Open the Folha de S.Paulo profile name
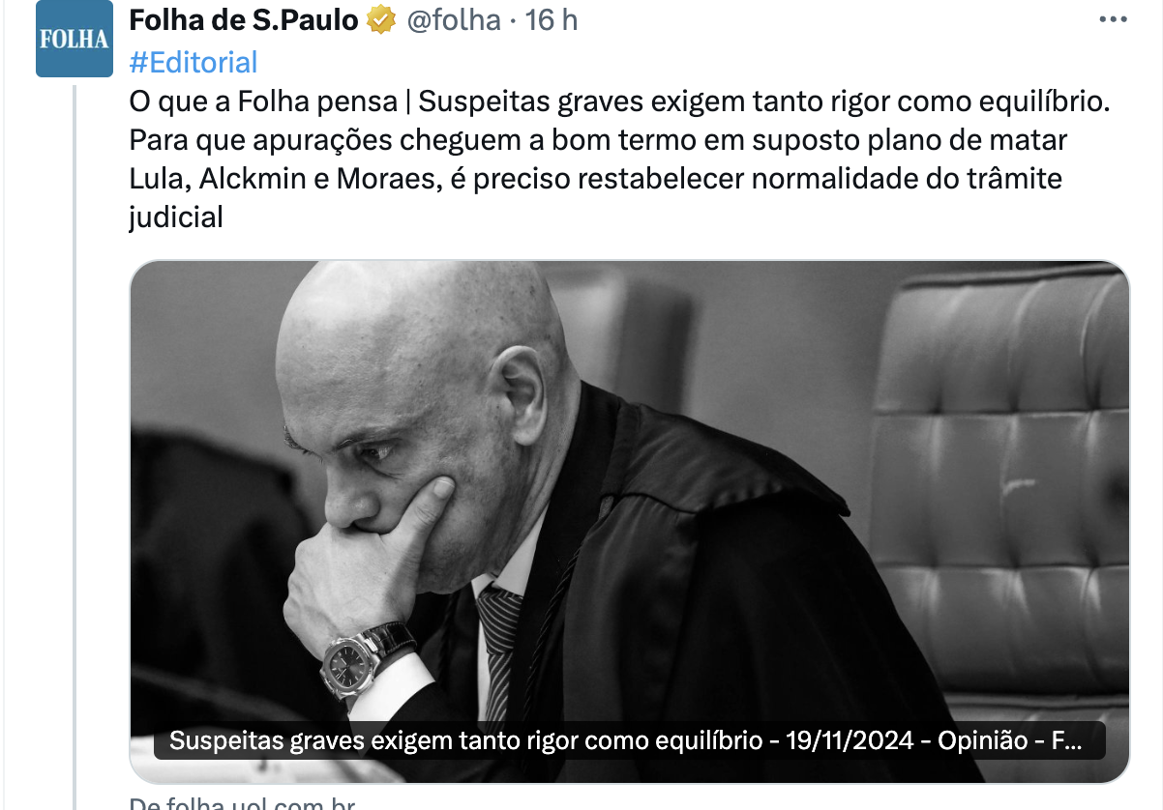This screenshot has width=1163, height=810. [244, 19]
